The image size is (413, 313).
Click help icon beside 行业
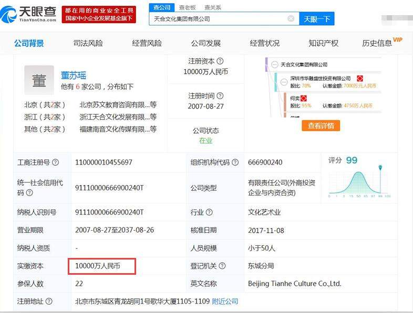pyautogui.click(x=209, y=212)
